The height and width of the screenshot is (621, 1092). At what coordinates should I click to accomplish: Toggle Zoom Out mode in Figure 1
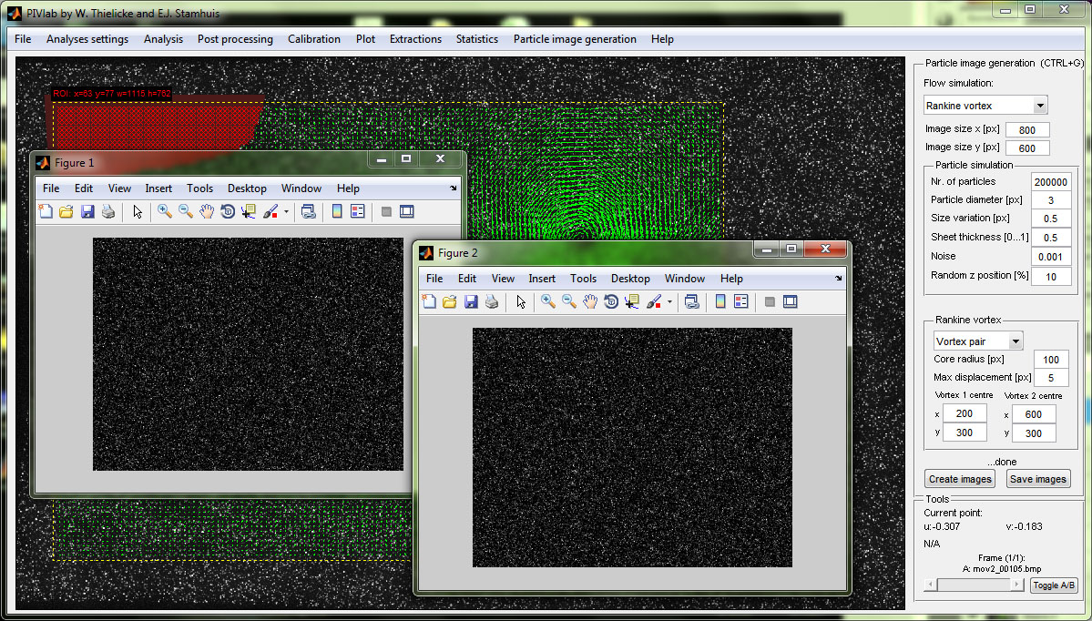(x=184, y=210)
